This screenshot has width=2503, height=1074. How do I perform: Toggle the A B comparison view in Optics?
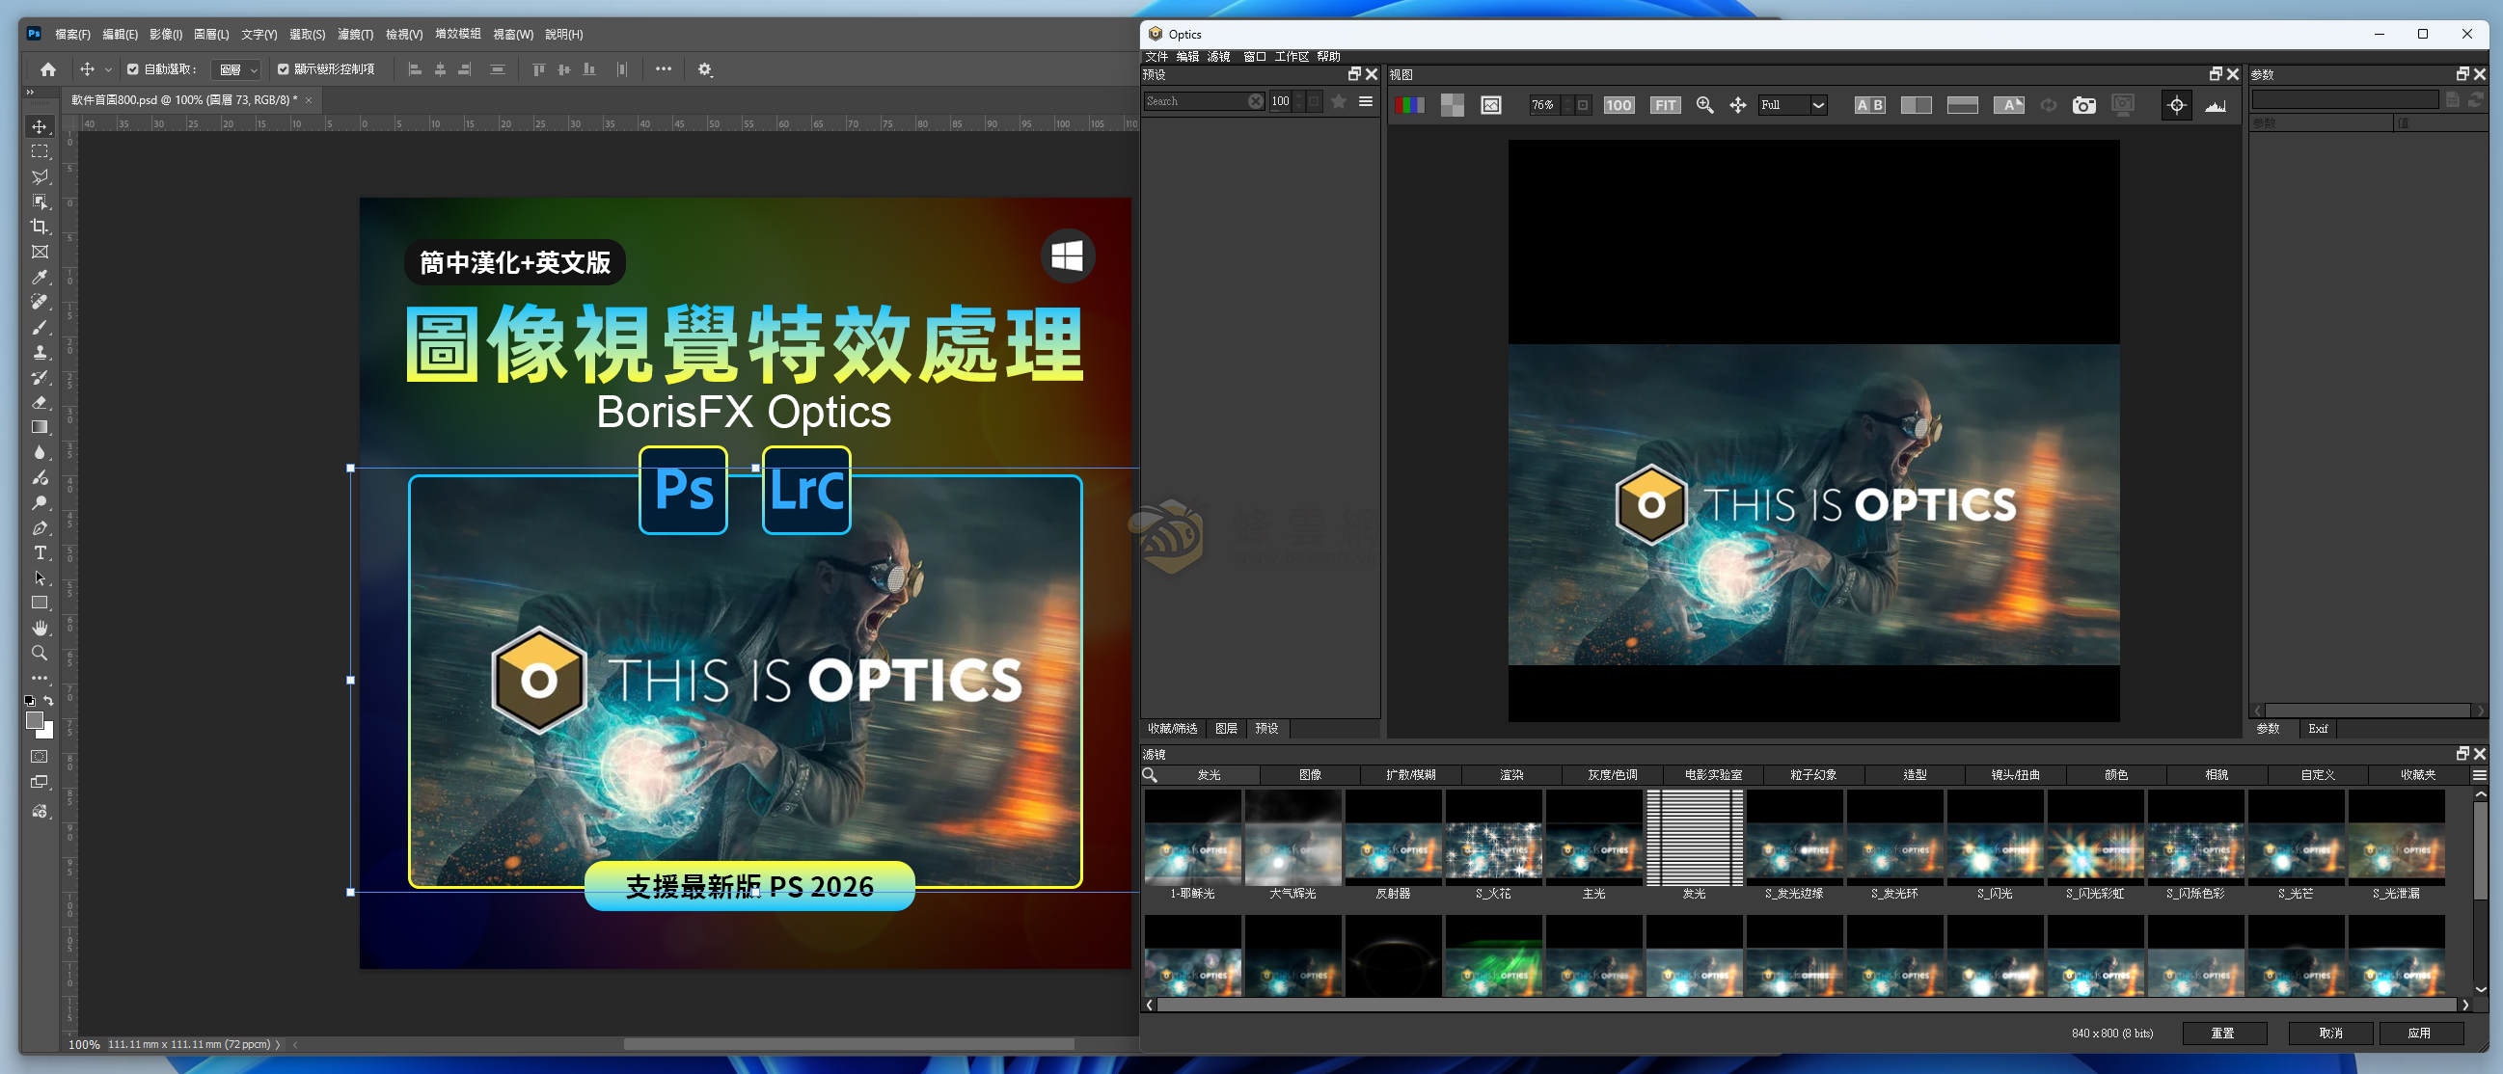click(x=1869, y=105)
